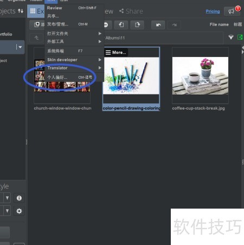Rotate image right toolbar icon
This screenshot has width=244, height=245.
pos(137,24)
